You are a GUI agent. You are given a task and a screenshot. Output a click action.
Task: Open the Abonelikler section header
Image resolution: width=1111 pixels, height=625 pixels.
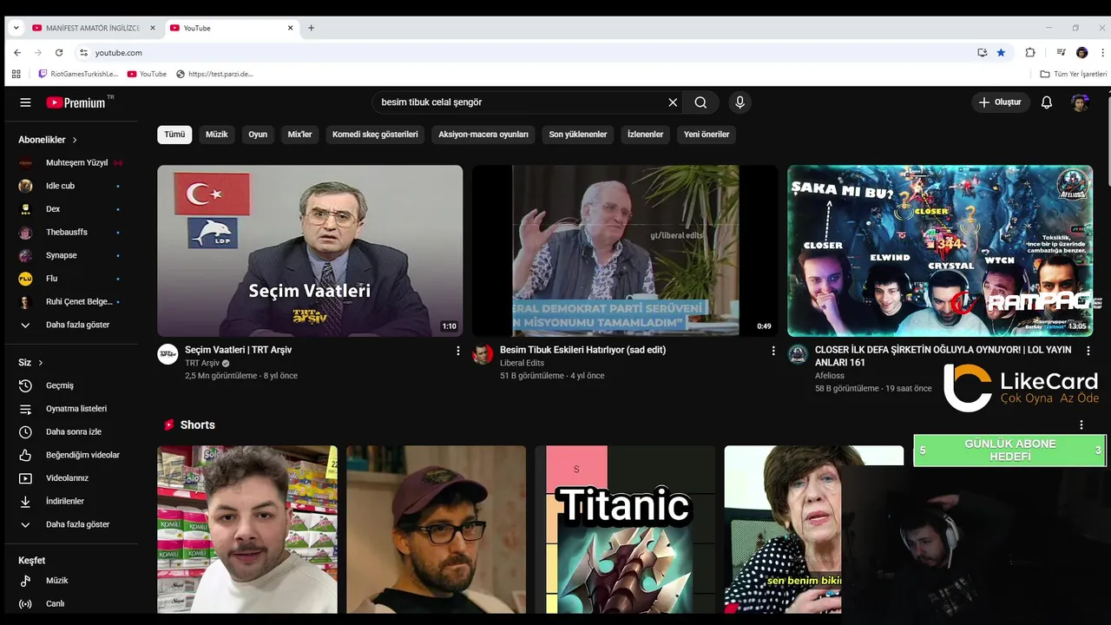pos(48,140)
